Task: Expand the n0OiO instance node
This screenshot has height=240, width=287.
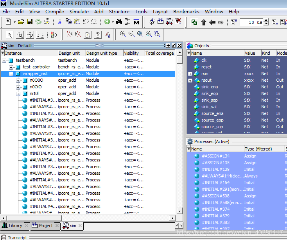Action: (x=18, y=87)
